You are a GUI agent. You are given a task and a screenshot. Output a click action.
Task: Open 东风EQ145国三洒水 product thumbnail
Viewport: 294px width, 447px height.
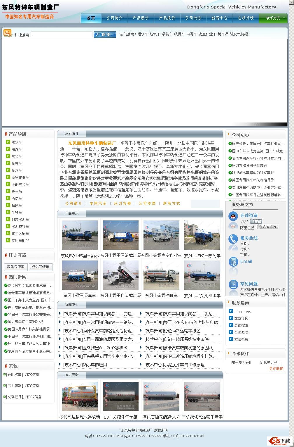[80, 235]
